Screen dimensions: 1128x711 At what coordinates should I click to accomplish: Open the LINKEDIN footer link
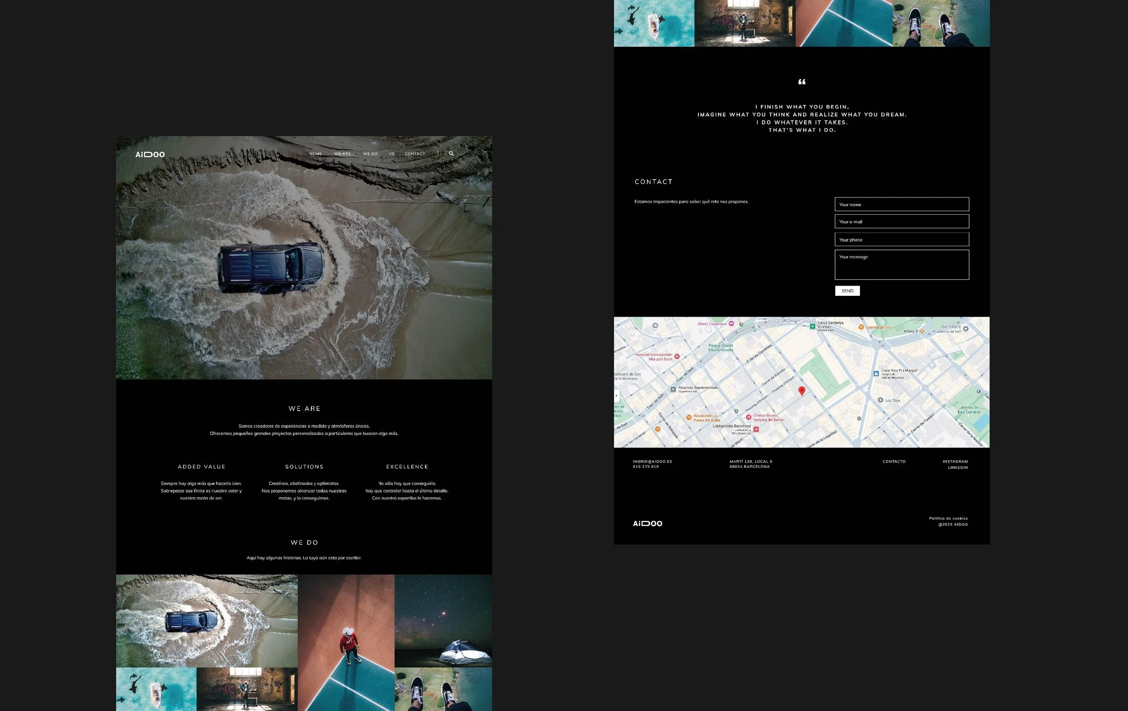(x=957, y=467)
